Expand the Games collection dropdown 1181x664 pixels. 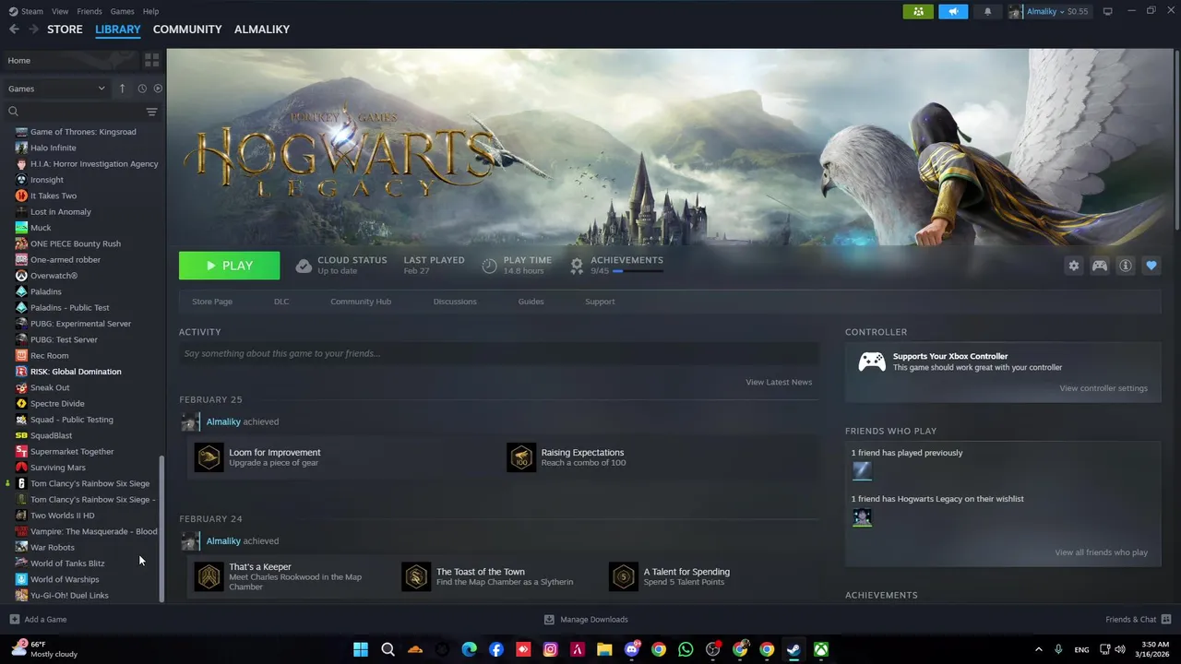point(56,89)
